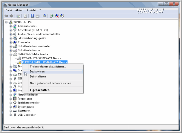Scan for hardware changes toolbar icon
This screenshot has width=182, height=133.
point(45,16)
